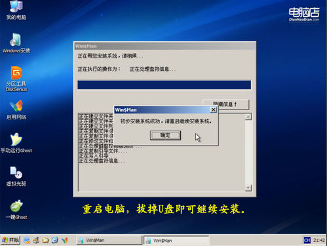Open the 虚拟光驱 desktop icon
The image size is (327, 246).
tap(16, 176)
